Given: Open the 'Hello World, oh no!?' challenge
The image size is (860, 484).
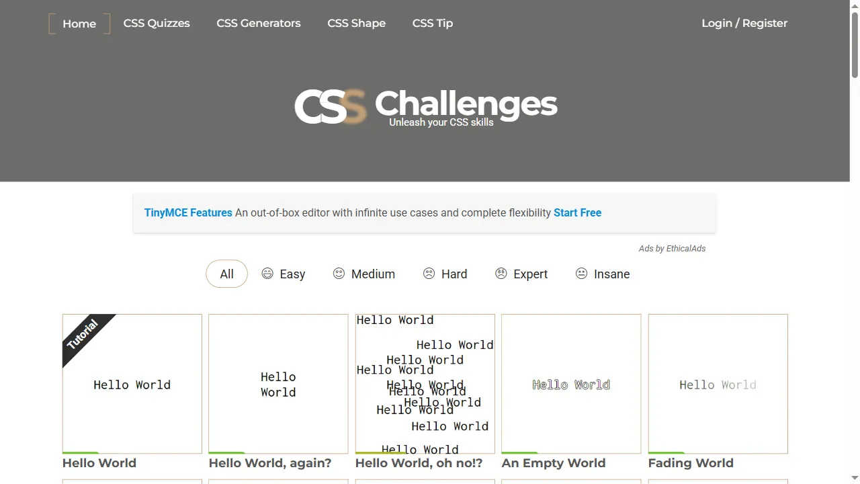Looking at the screenshot, I should pyautogui.click(x=419, y=462).
